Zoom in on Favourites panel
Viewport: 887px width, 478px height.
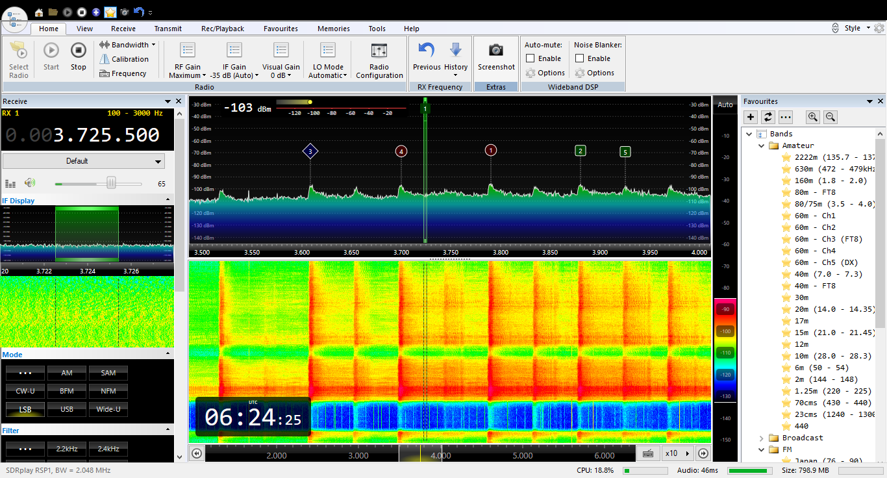[x=812, y=117]
